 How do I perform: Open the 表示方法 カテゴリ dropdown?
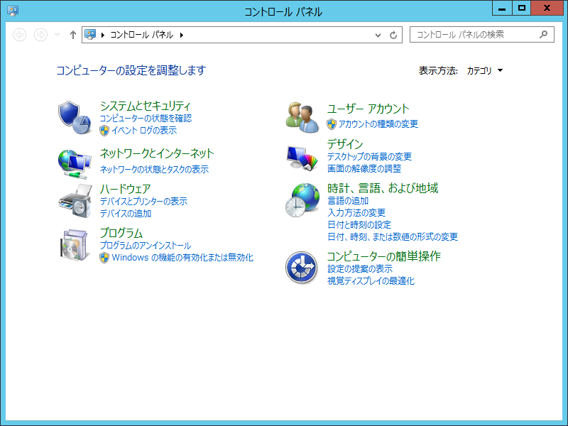[x=485, y=70]
